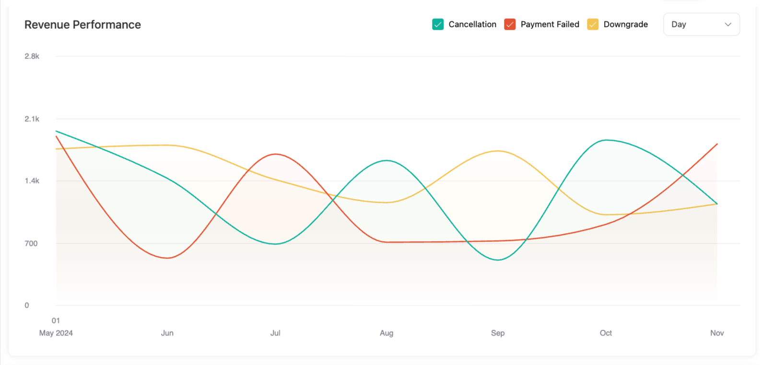This screenshot has height=365, width=762.
Task: Click the yellow Downgrade legend check icon
Action: [x=593, y=24]
